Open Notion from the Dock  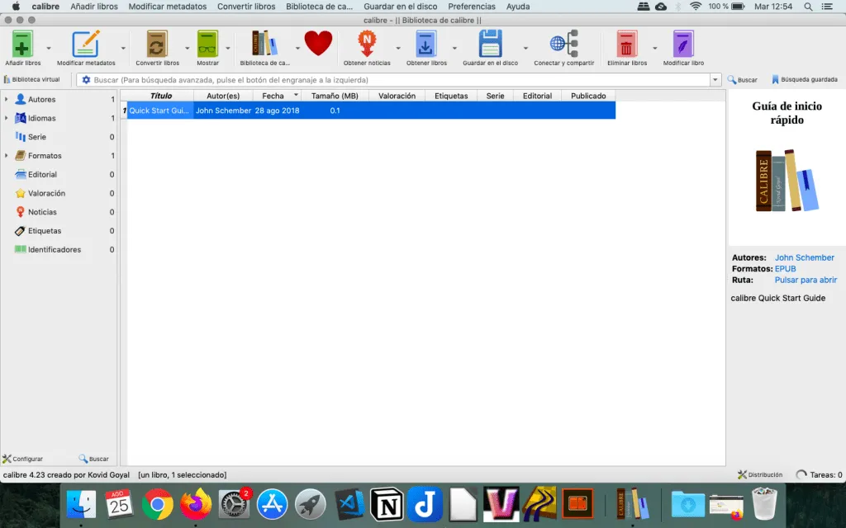[x=387, y=505]
